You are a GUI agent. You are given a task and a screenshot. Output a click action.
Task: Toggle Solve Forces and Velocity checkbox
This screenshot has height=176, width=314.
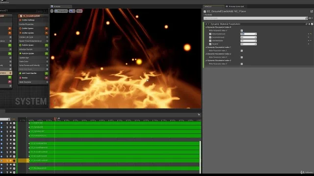[47, 66]
